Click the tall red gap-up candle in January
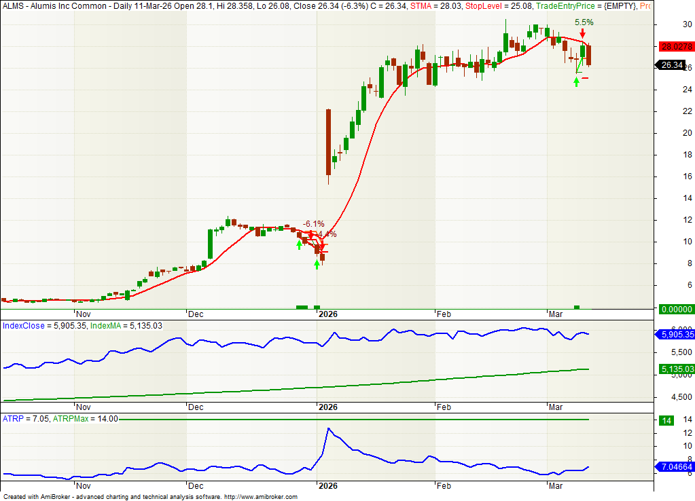 point(328,141)
